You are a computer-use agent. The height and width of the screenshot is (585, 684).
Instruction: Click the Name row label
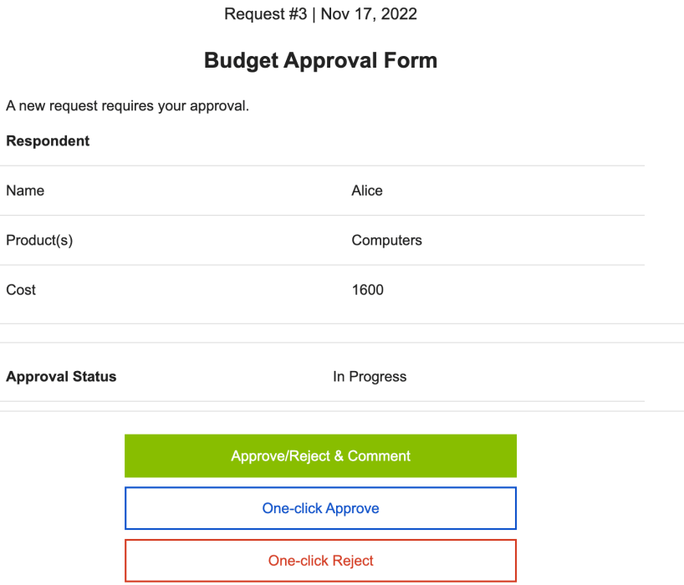point(25,191)
